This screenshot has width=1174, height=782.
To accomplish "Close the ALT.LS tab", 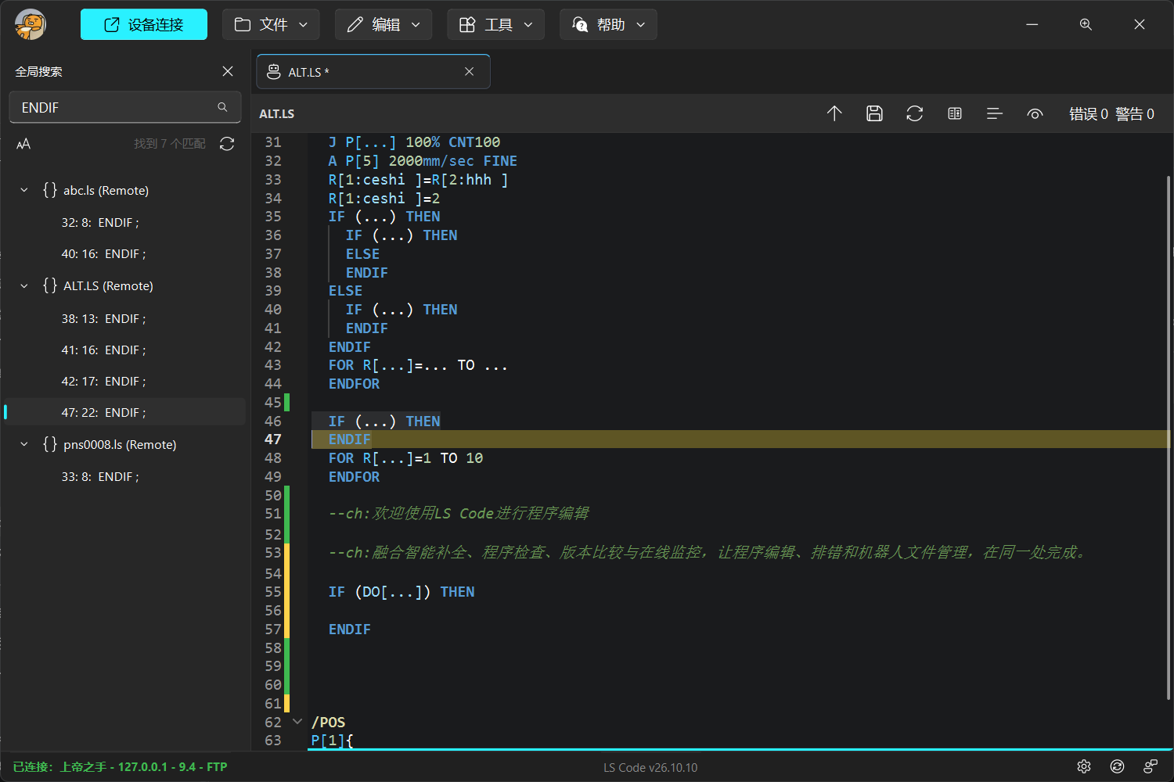I will tap(469, 71).
